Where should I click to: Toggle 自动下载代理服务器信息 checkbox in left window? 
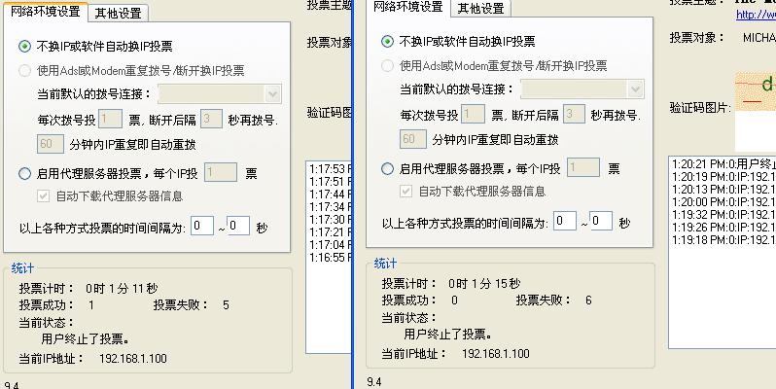[44, 195]
